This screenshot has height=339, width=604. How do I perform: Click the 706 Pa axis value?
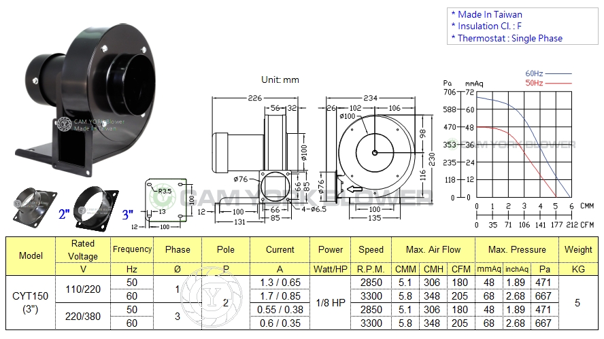pyautogui.click(x=450, y=92)
